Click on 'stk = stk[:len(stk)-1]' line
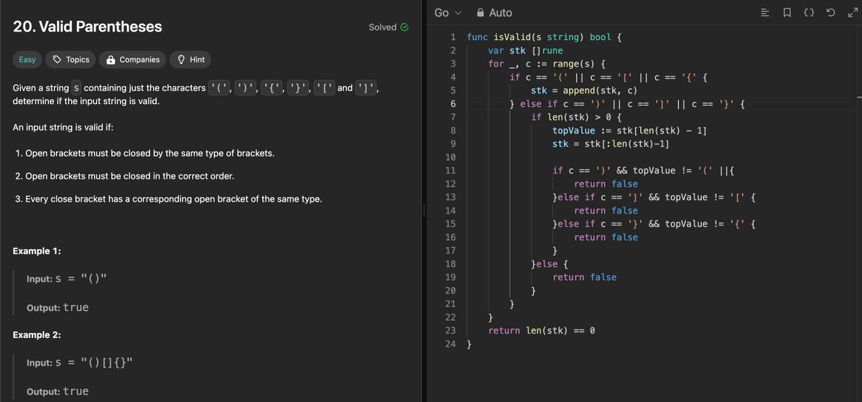Image resolution: width=862 pixels, height=402 pixels. (x=611, y=144)
